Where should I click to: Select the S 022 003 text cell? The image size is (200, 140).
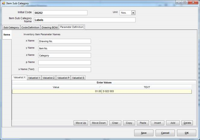[x=147, y=91]
